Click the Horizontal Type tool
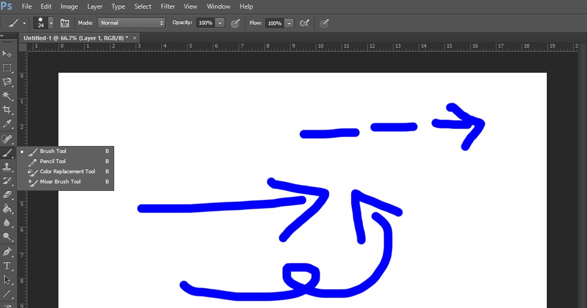 pyautogui.click(x=7, y=266)
